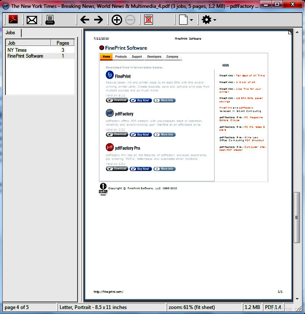Click More Info under pdfFactory
This screenshot has height=314, width=305.
point(165,134)
